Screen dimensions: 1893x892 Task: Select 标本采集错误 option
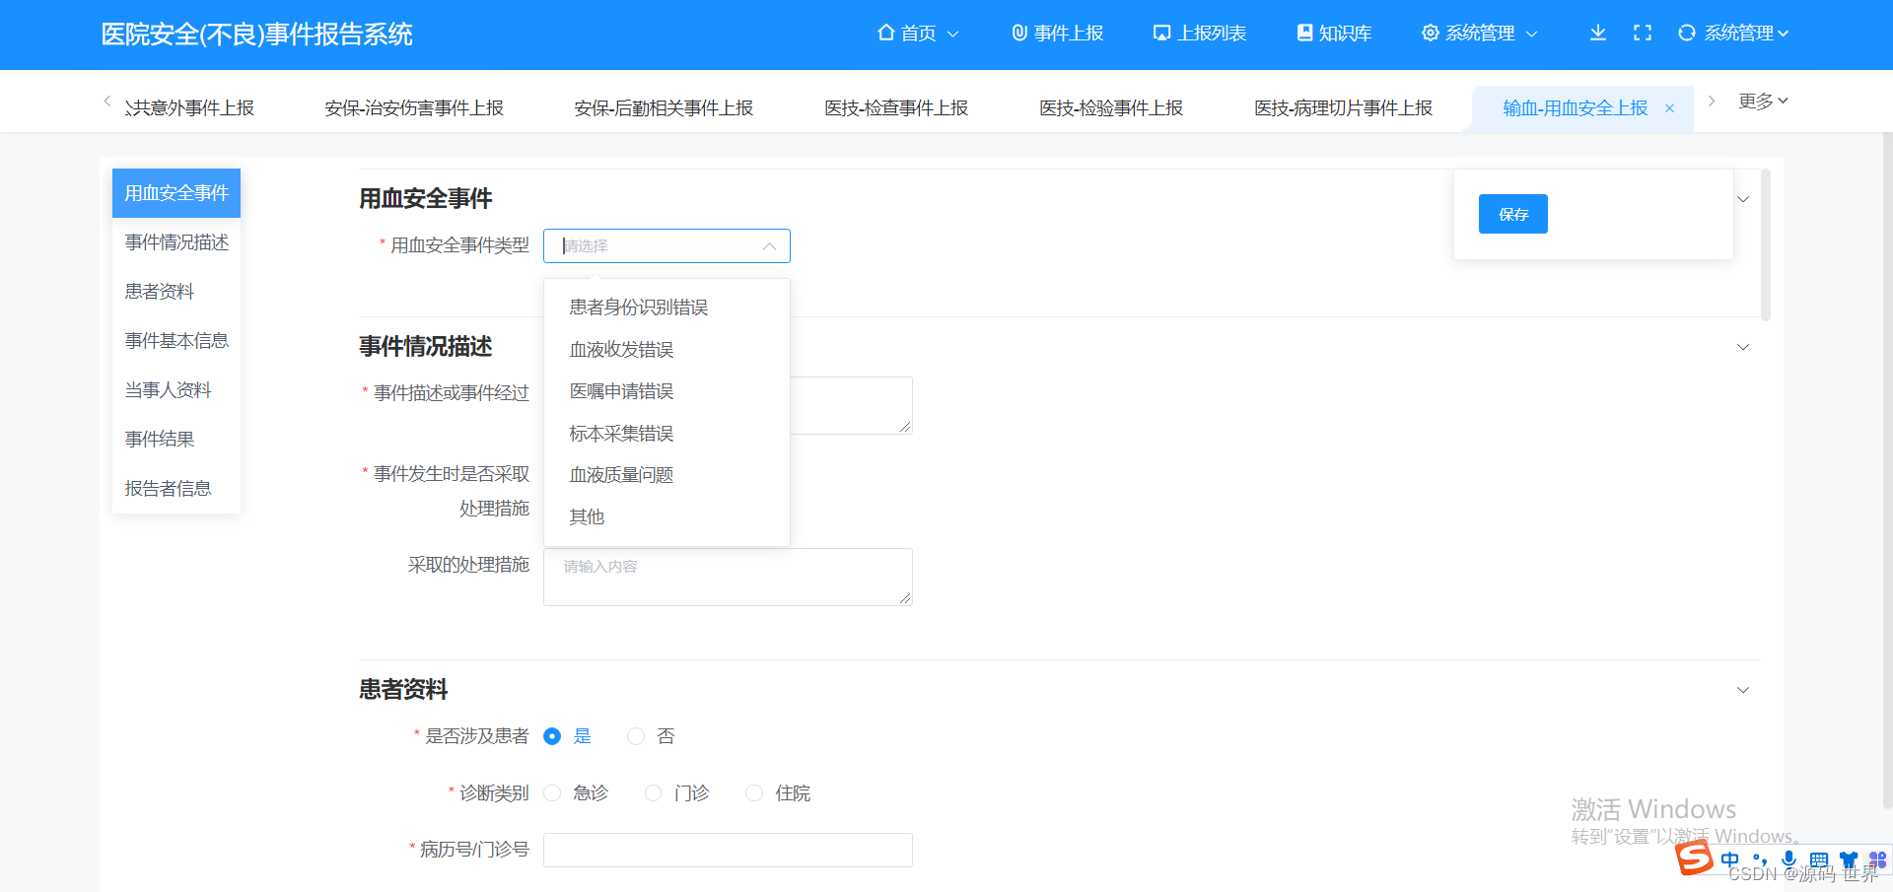click(666, 434)
